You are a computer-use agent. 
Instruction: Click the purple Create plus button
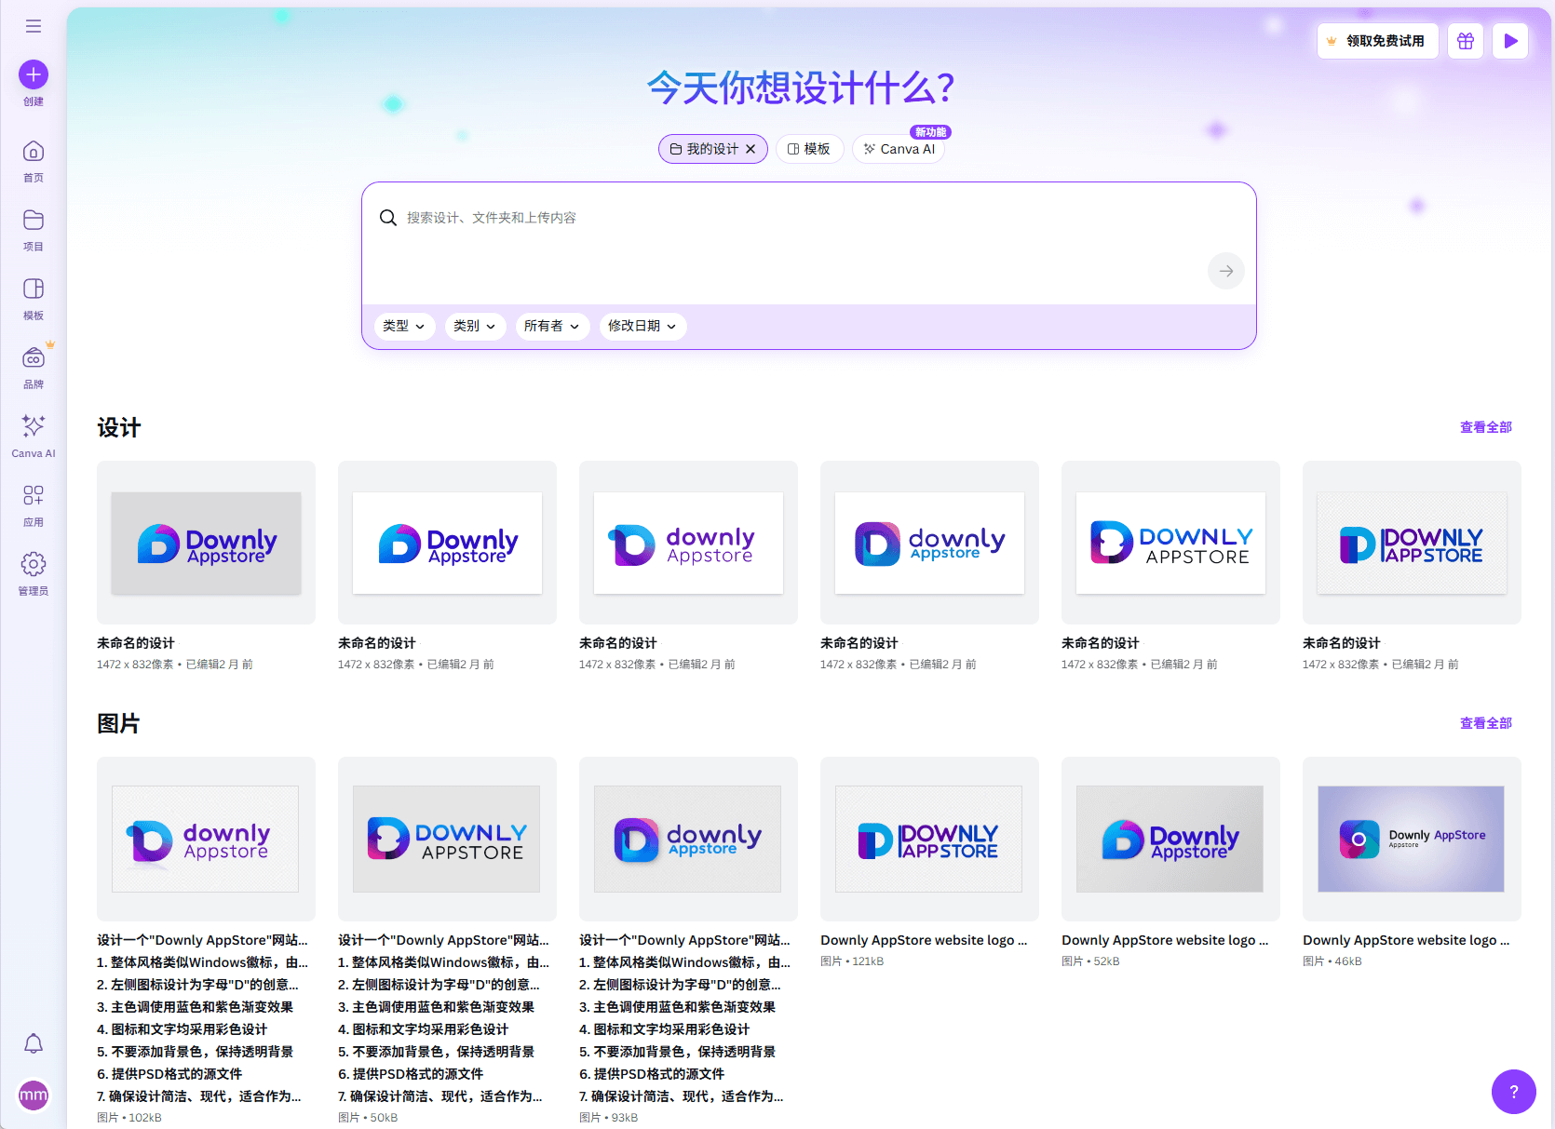34,74
